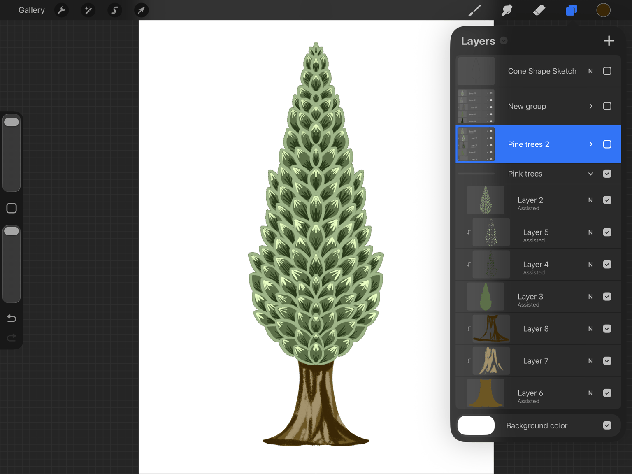This screenshot has height=474, width=632.
Task: Tap the Background color label
Action: coord(537,425)
